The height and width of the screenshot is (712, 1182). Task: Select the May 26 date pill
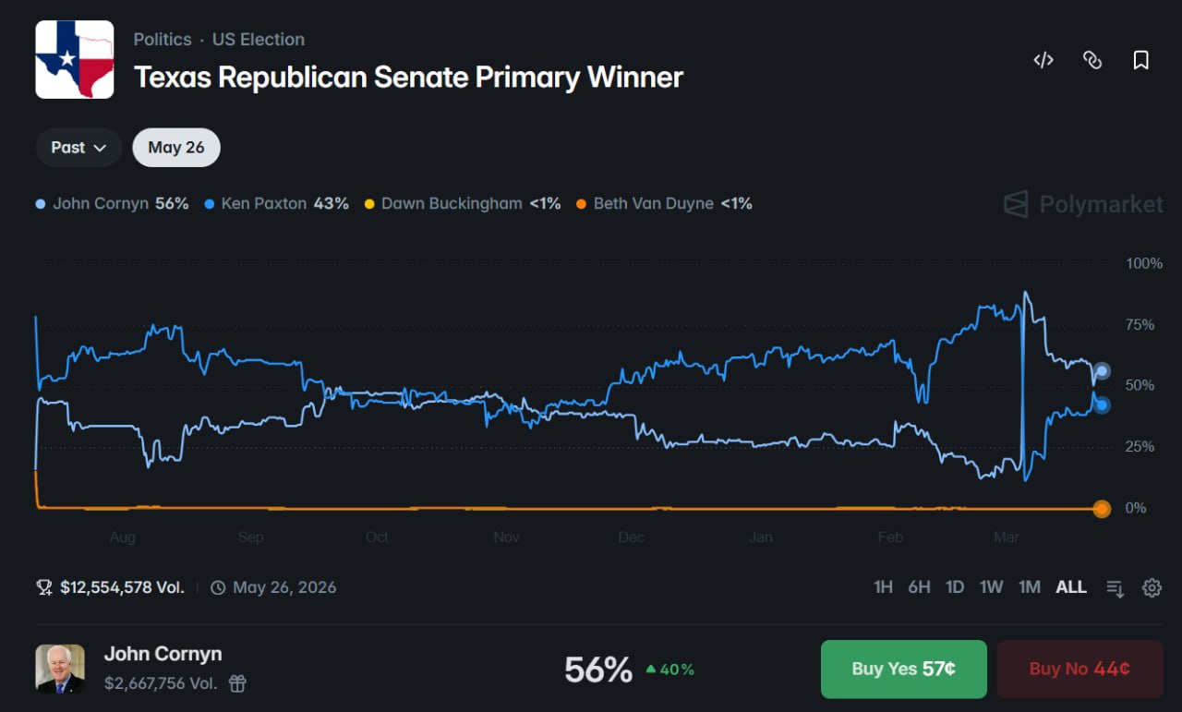[176, 148]
